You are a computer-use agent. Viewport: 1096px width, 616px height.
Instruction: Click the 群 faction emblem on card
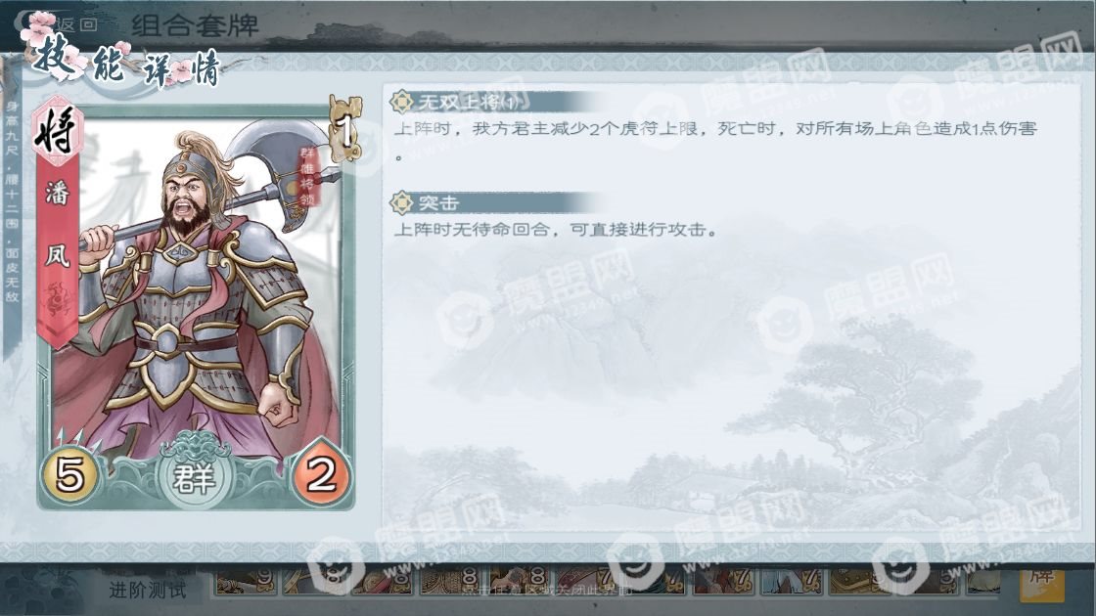(194, 478)
